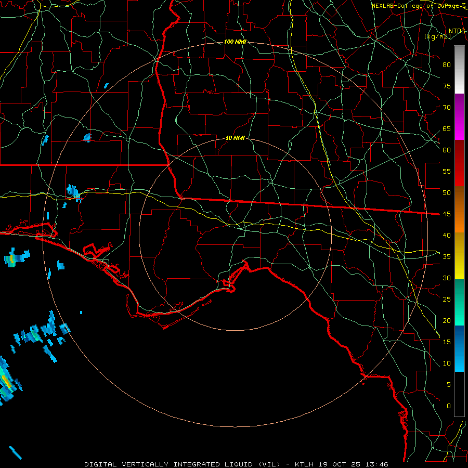Click the 19 OCT 25 date in the caption
This screenshot has height=468, width=468.
340,464
